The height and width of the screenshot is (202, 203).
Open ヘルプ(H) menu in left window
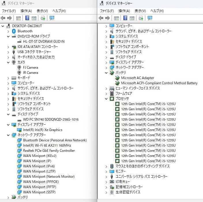pos(59,11)
